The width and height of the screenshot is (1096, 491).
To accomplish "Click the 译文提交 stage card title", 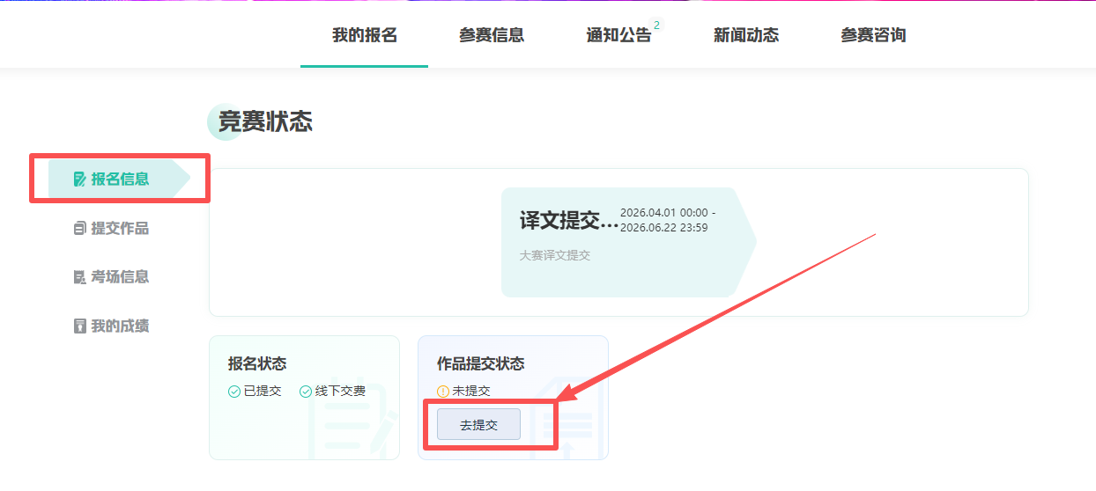I will [x=568, y=221].
